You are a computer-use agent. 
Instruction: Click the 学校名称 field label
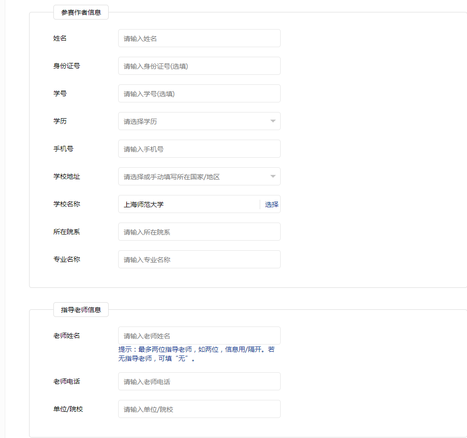[x=67, y=204]
